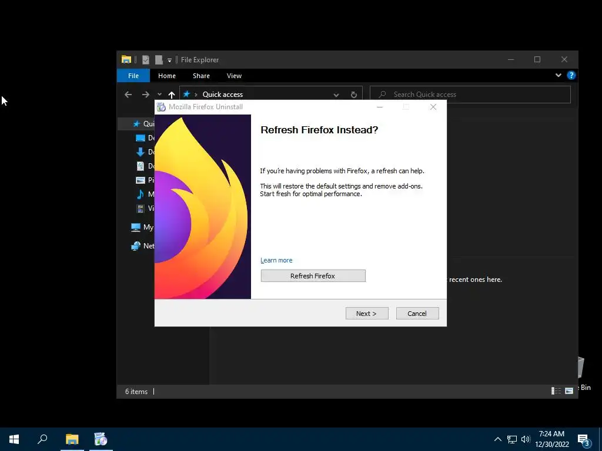Select the Music note icon in sidebar
This screenshot has width=602, height=451.
[x=141, y=194]
